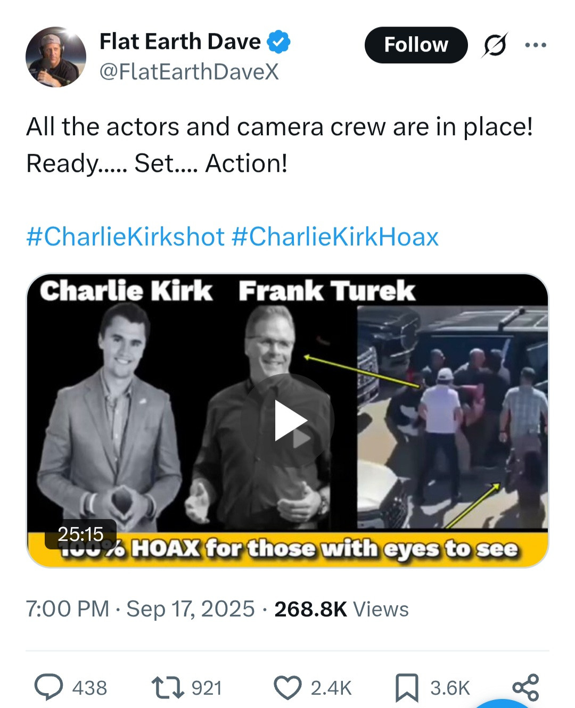Click the Flat Earth Dave display name
Screen dimensions: 575x708
(180, 42)
